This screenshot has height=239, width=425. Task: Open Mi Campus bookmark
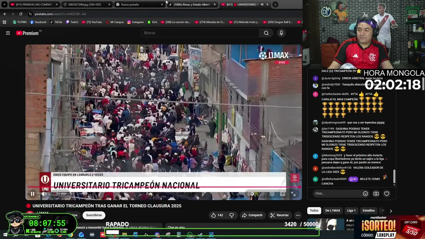click(x=115, y=22)
